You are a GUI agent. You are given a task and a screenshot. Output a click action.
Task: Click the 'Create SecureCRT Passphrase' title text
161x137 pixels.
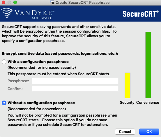(83, 2)
